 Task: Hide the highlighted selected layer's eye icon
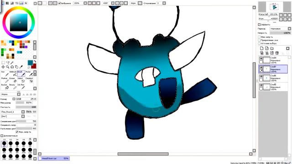pos(261,67)
